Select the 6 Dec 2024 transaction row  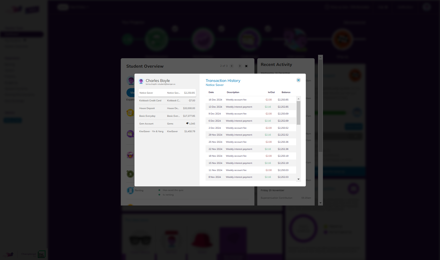coord(251,121)
